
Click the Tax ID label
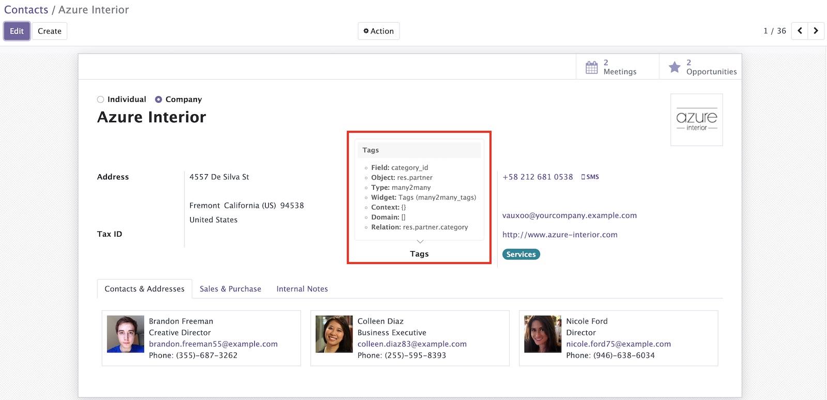tap(110, 234)
